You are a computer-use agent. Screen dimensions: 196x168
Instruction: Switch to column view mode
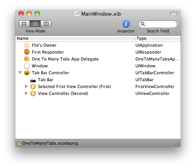point(46,24)
